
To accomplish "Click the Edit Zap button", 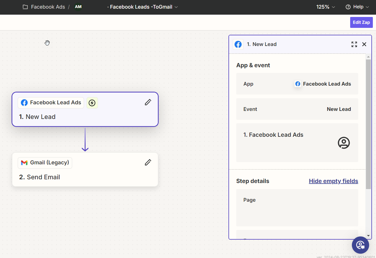I will coord(361,22).
